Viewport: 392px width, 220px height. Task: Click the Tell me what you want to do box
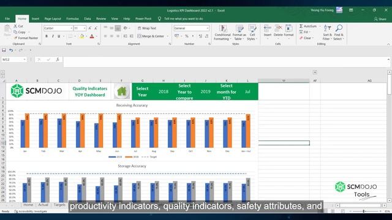click(x=183, y=19)
